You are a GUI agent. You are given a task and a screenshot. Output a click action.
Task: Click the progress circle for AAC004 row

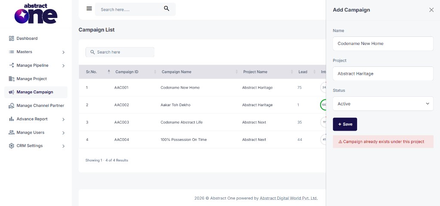click(323, 140)
